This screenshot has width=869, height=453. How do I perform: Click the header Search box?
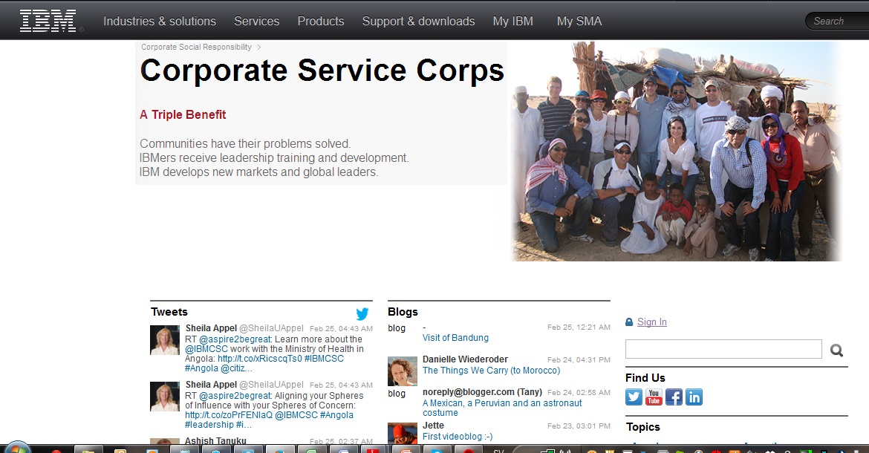pos(837,21)
